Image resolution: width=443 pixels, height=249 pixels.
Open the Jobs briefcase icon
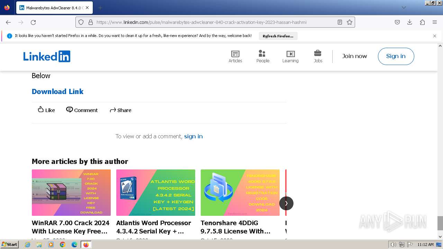tap(318, 56)
